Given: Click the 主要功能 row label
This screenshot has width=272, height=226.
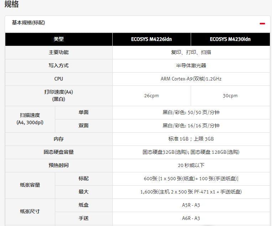Looking at the screenshot, I should tap(58, 52).
